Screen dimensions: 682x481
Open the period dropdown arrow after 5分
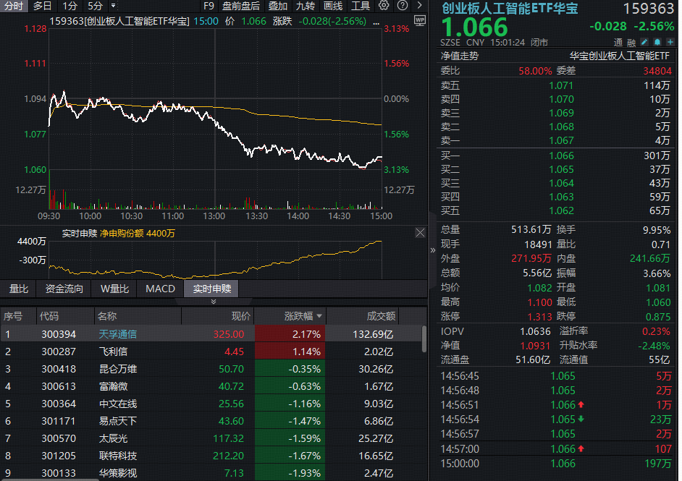[x=113, y=6]
